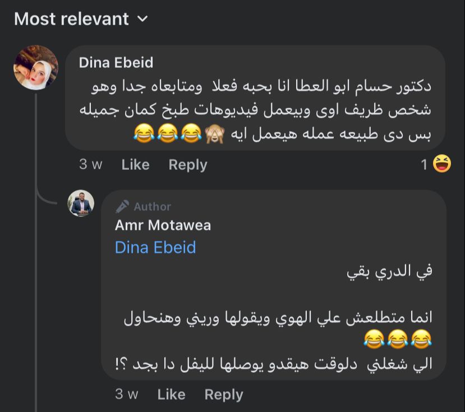465x412 pixels.
Task: Click the Author label text
Action: 153,207
